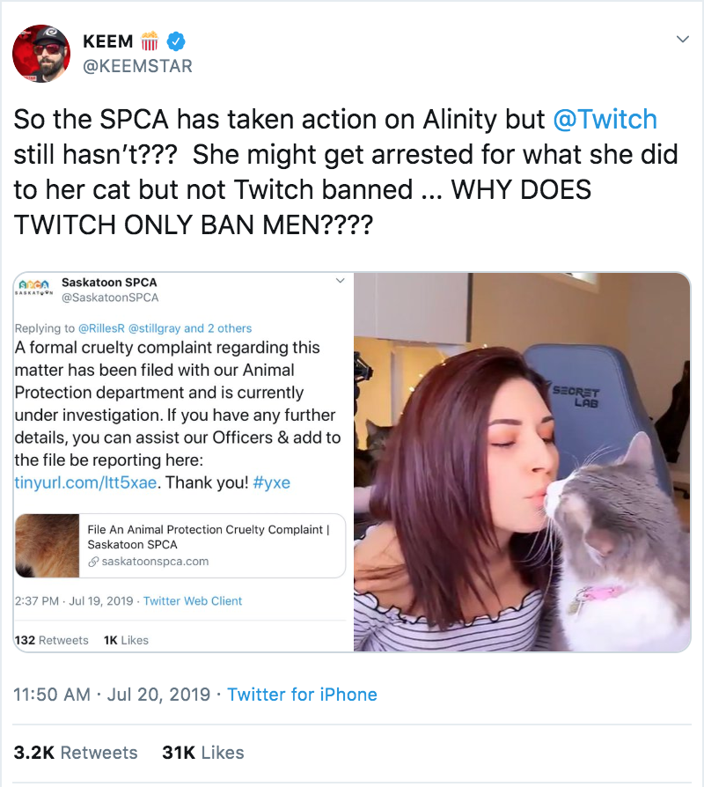Open the @Twitch mention link

click(x=605, y=120)
